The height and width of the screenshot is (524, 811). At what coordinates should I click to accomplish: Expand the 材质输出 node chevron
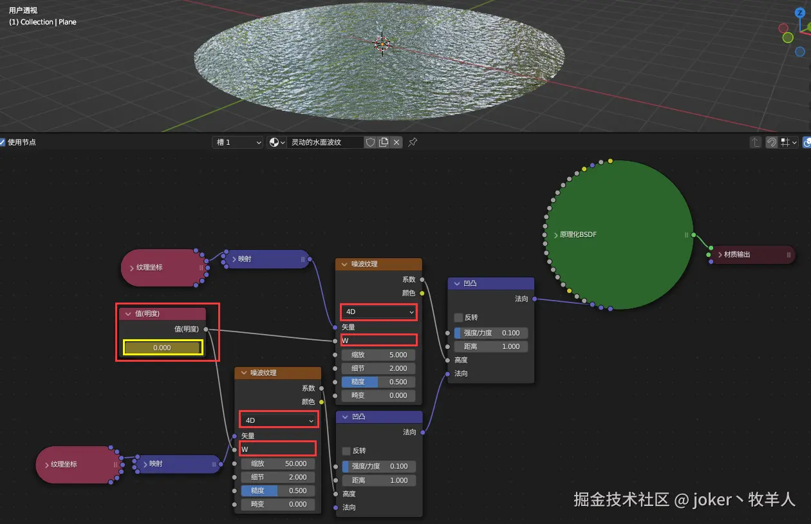[x=720, y=254]
